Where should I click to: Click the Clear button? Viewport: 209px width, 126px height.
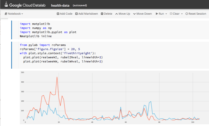175,14
